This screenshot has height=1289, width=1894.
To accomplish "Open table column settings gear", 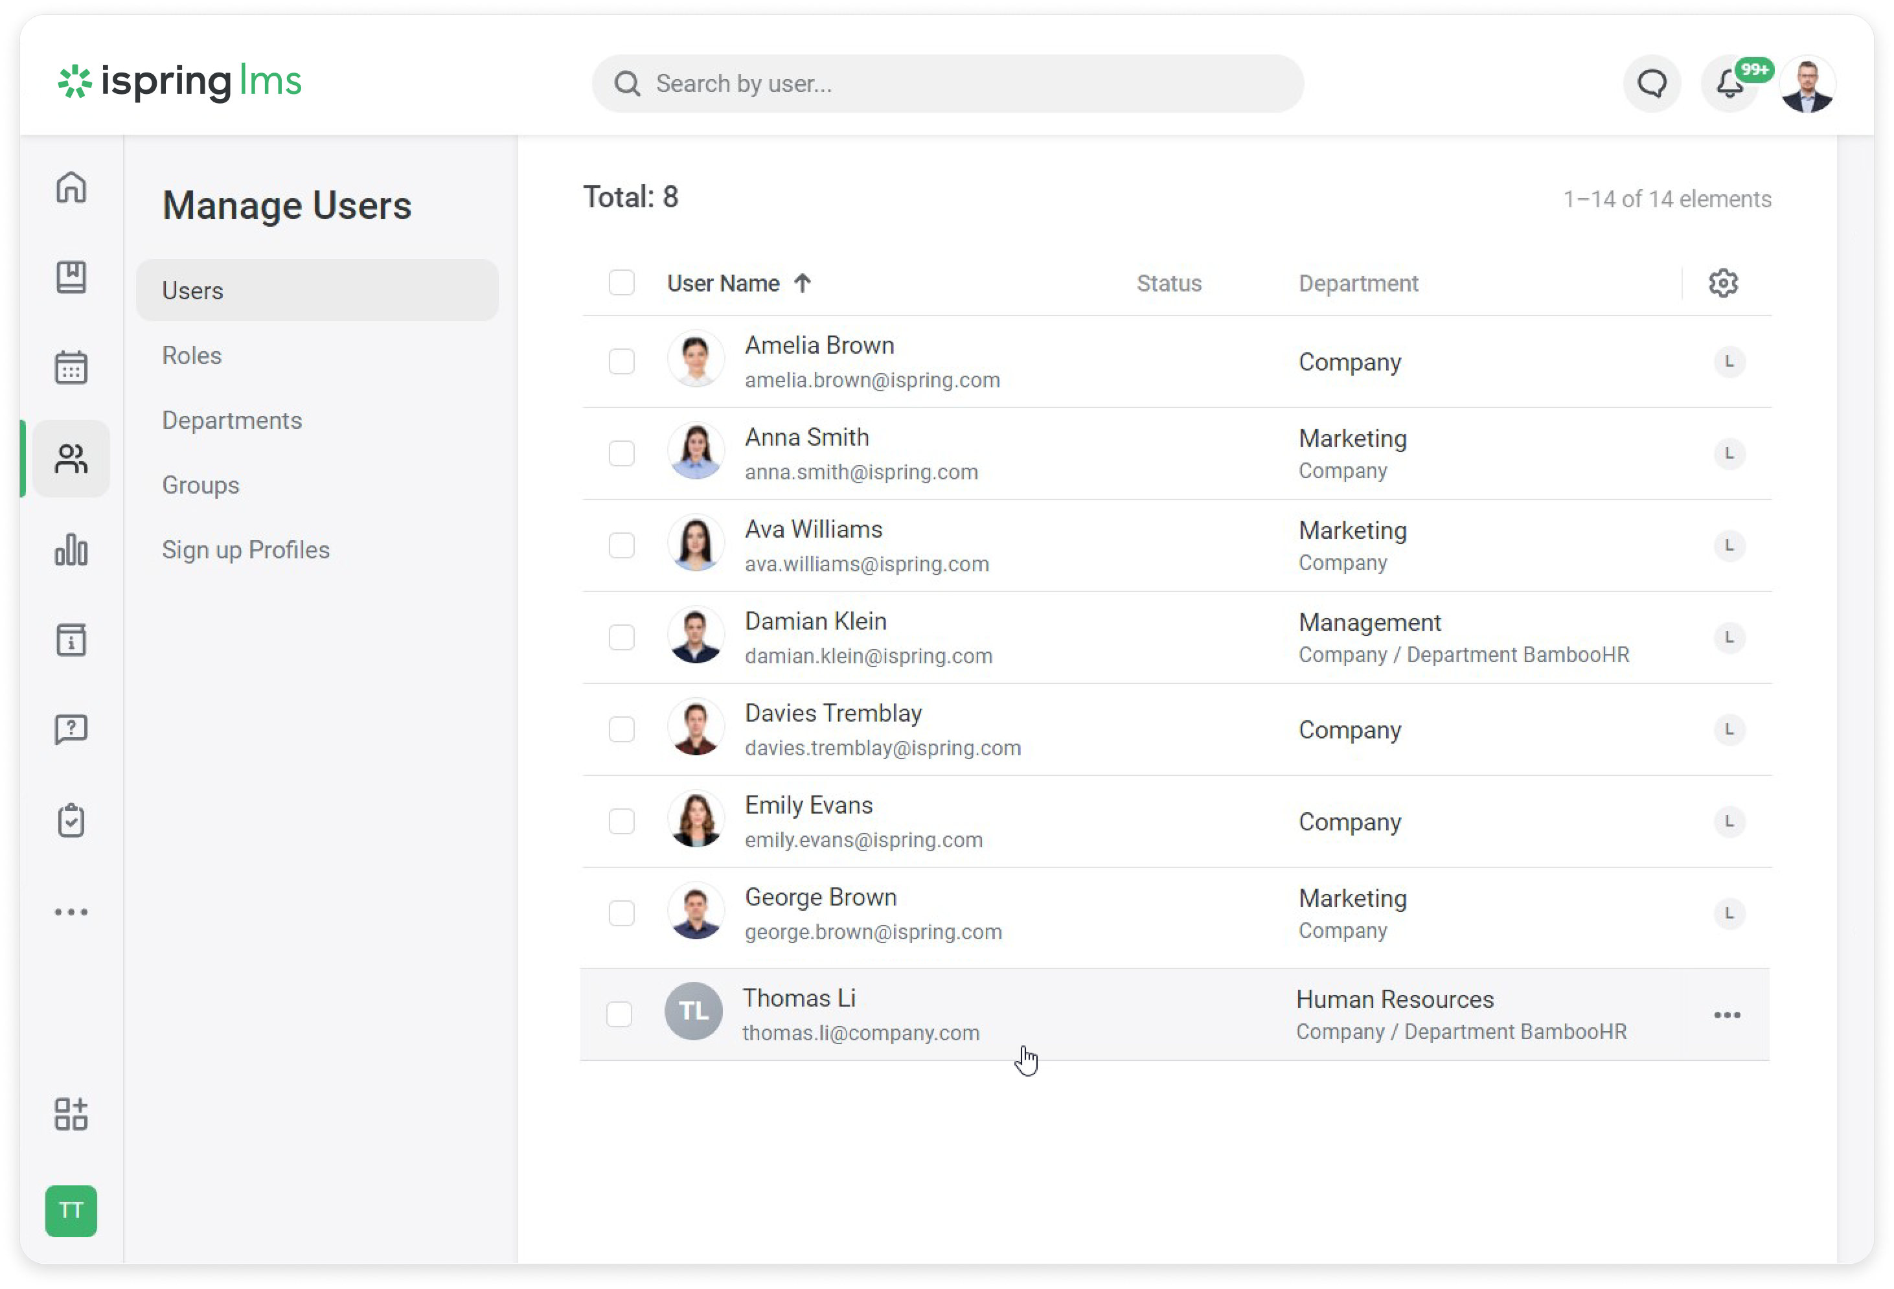I will [x=1723, y=282].
